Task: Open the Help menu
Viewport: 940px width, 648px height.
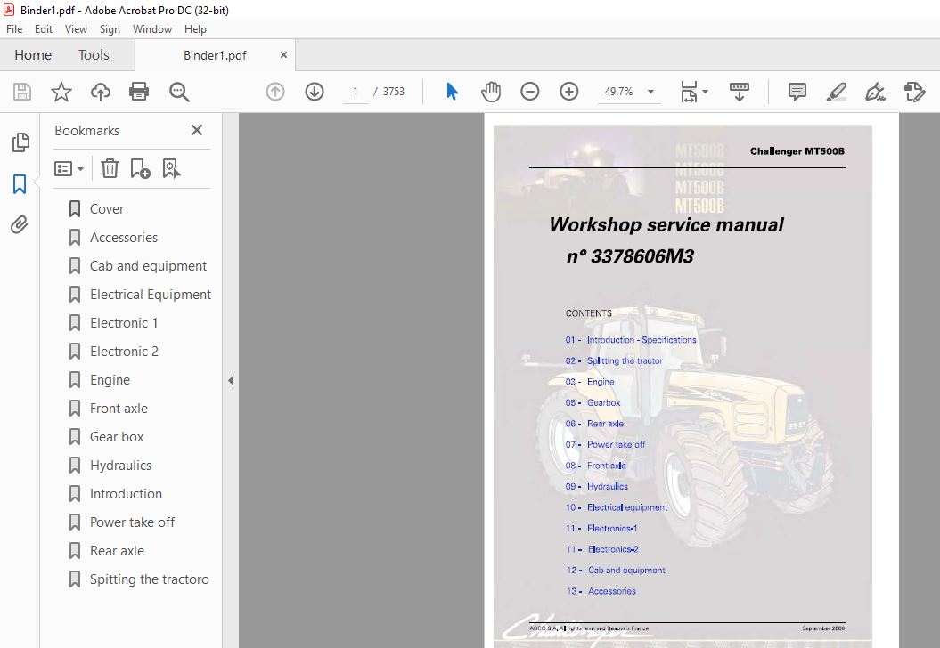Action: (195, 29)
